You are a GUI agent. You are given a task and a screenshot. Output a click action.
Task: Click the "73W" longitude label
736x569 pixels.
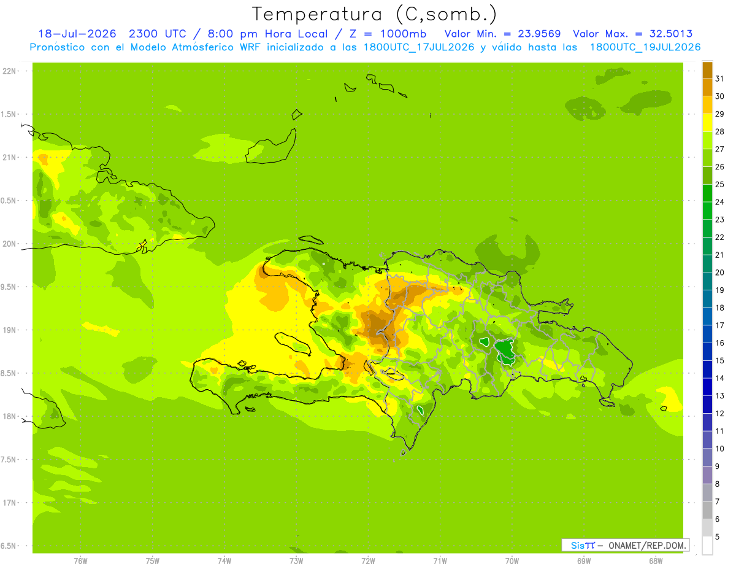pyautogui.click(x=296, y=560)
